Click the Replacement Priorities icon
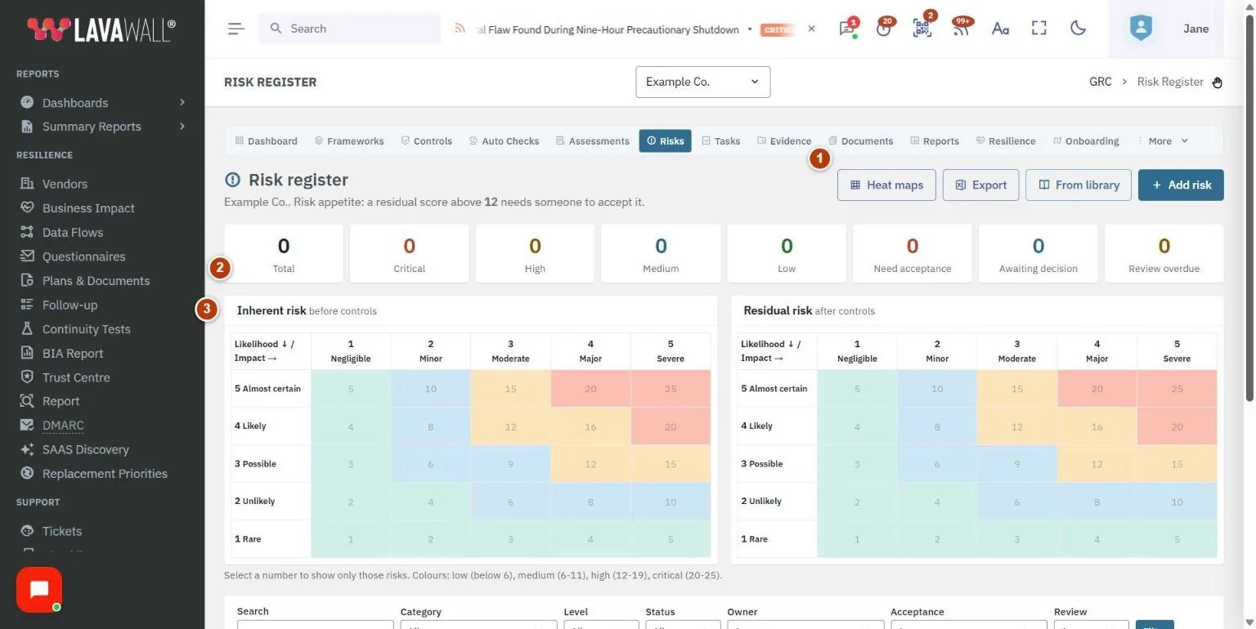The width and height of the screenshot is (1256, 629). click(x=27, y=474)
